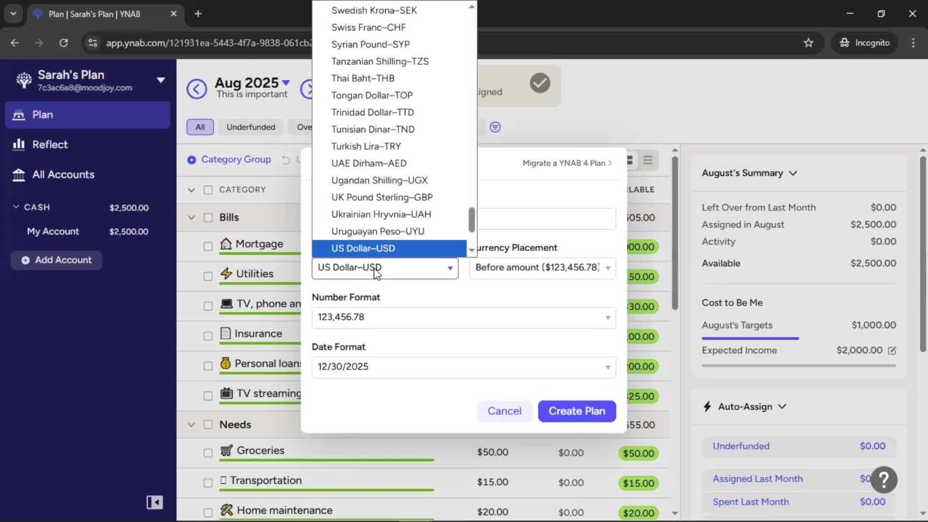The image size is (928, 522).
Task: Check the Needs group checkbox
Action: (208, 424)
